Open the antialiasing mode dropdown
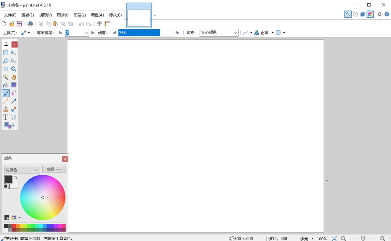The image size is (391, 241). [248, 33]
